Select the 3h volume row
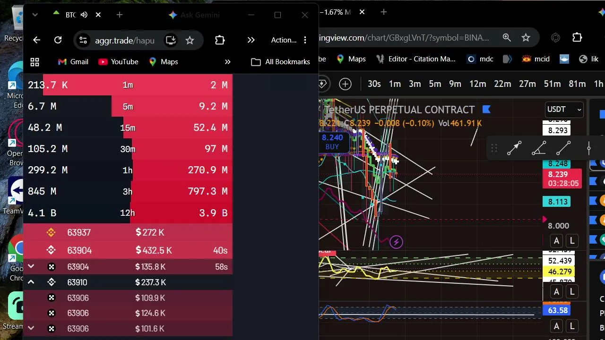605x340 pixels. (128, 191)
